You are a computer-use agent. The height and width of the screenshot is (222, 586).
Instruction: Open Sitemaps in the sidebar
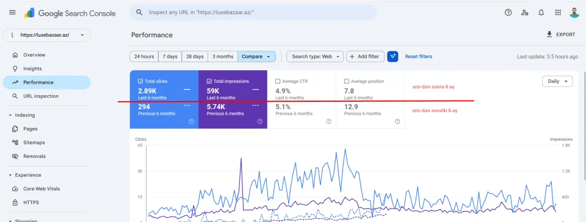click(47, 143)
